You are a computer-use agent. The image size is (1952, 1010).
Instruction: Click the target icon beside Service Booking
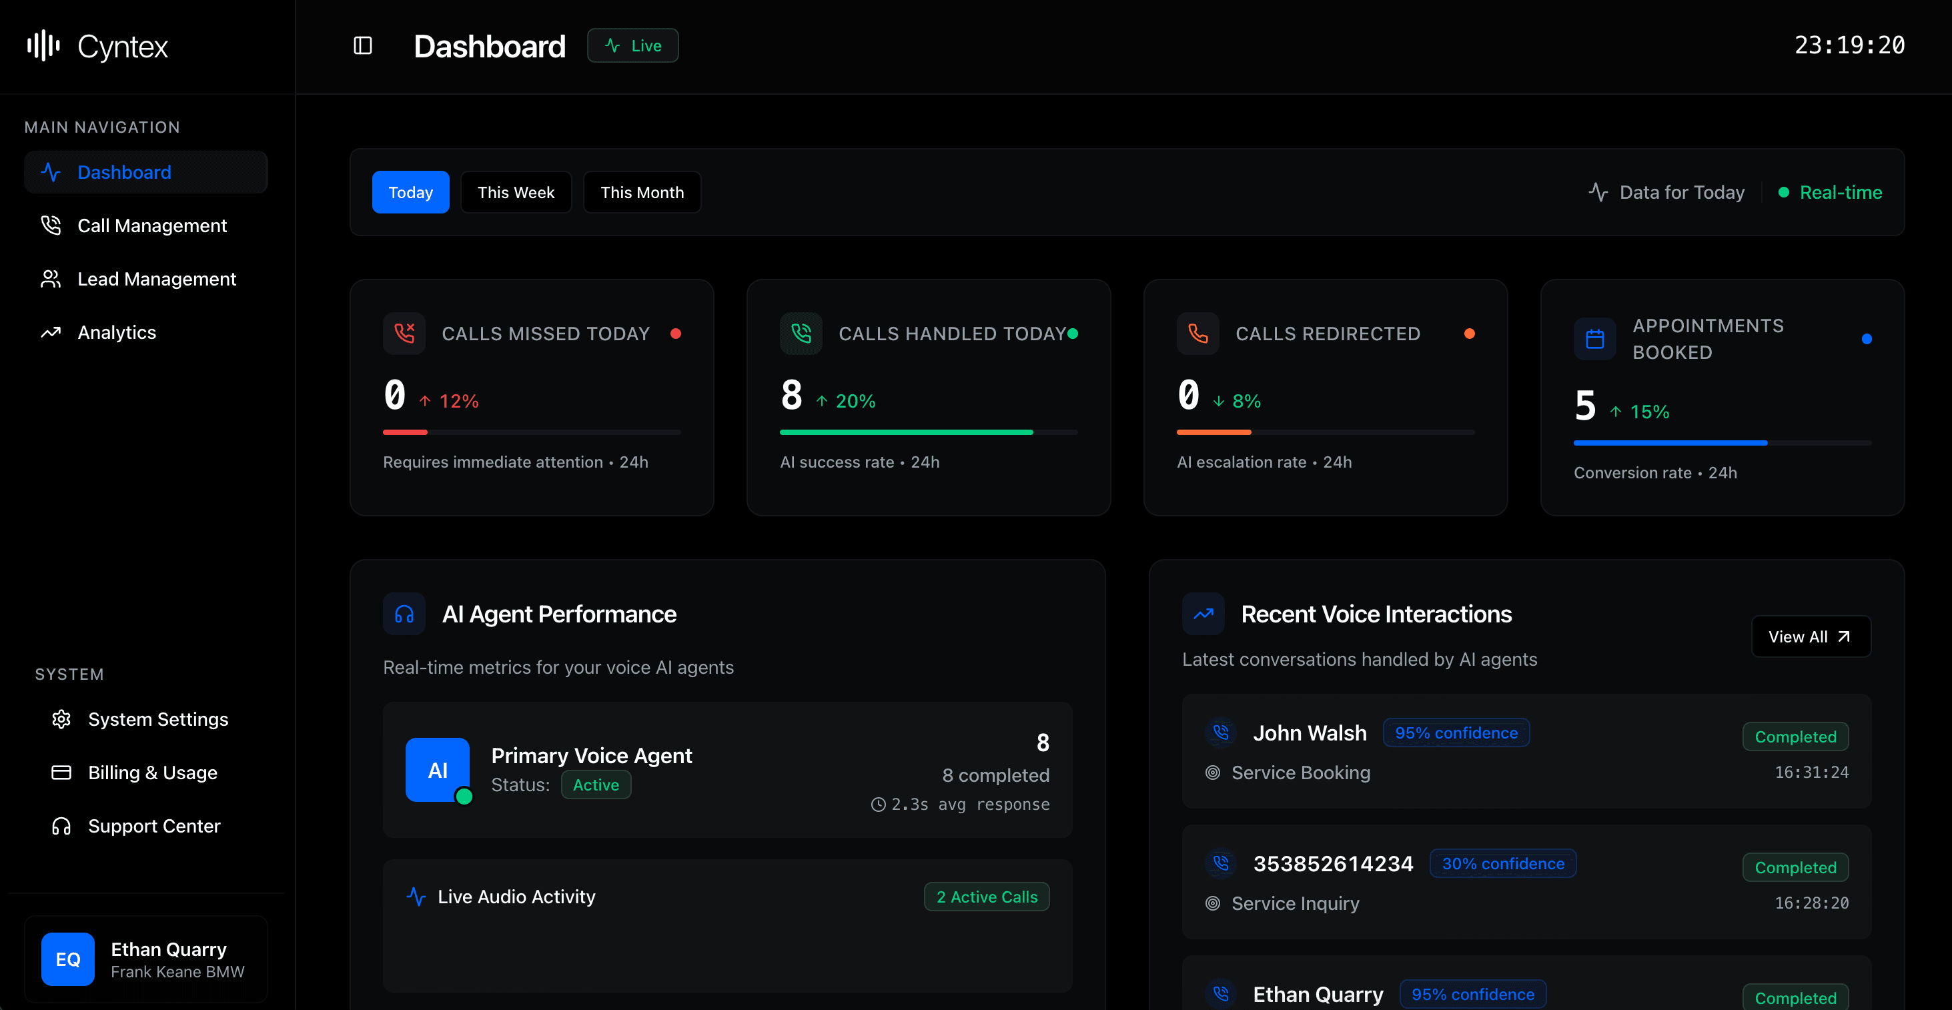click(x=1213, y=773)
